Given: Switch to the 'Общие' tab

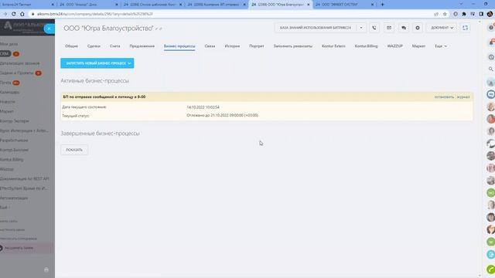Looking at the screenshot, I should (x=71, y=46).
